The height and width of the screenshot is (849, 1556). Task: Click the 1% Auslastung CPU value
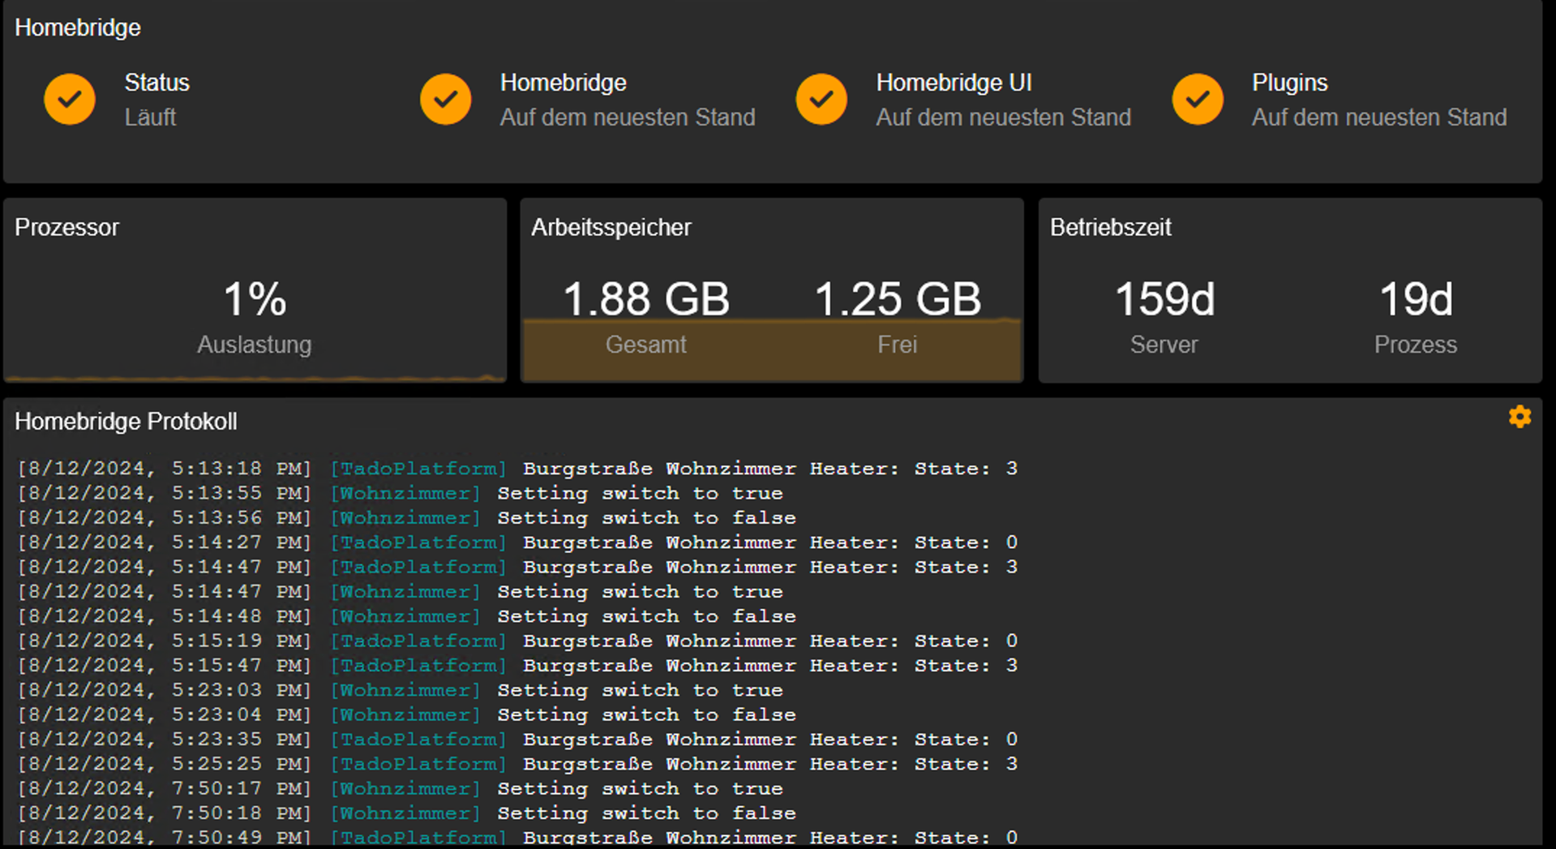point(255,299)
